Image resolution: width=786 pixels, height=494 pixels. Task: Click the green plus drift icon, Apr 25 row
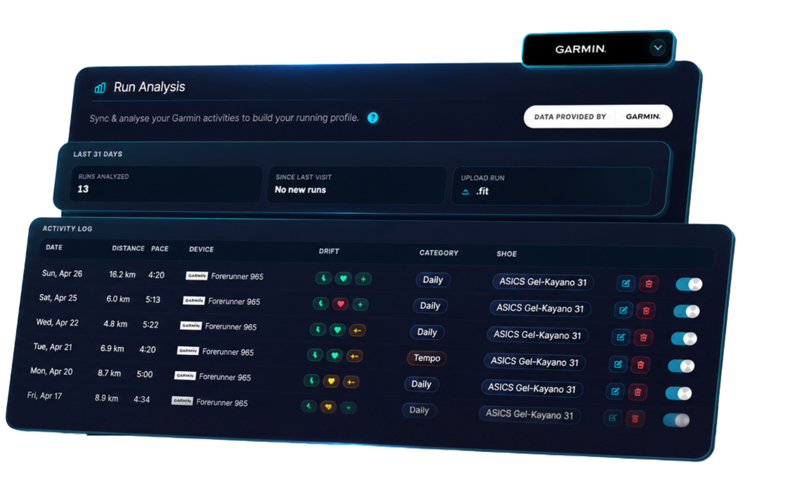(x=360, y=304)
